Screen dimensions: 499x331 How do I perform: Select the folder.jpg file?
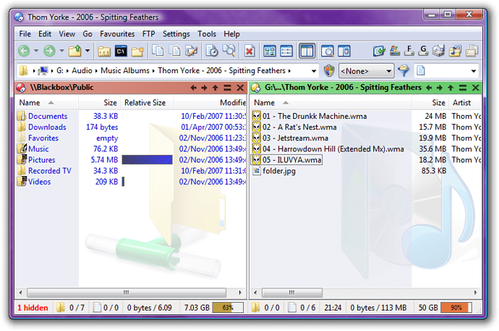coord(278,171)
